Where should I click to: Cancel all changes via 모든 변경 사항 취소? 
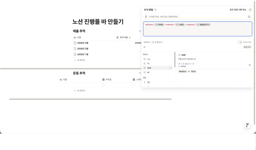(x=238, y=10)
